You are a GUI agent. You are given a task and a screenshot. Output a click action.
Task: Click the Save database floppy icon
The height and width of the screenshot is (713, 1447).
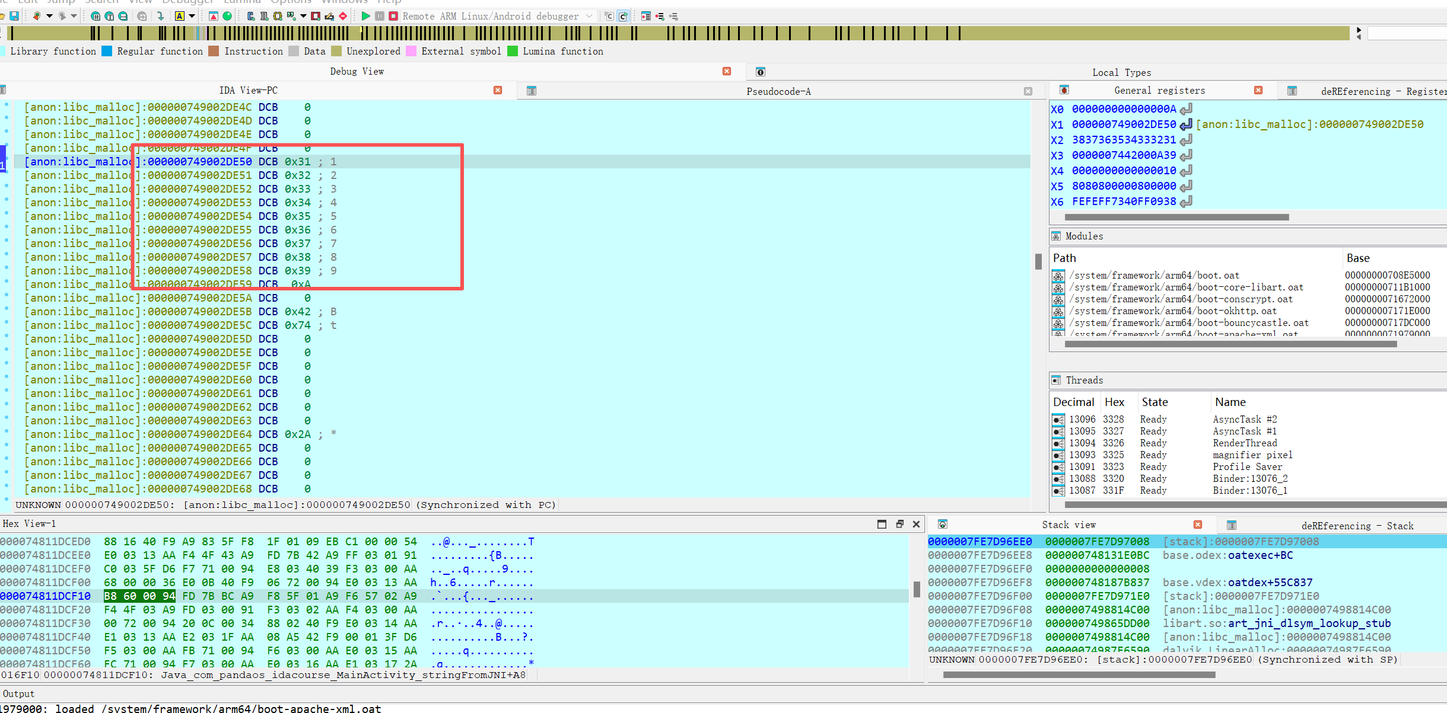(x=14, y=16)
